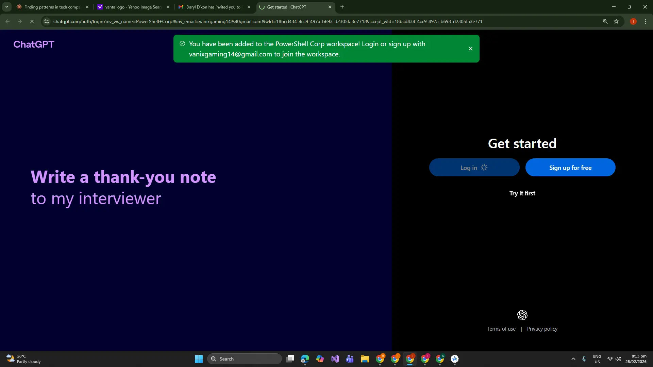The width and height of the screenshot is (653, 367).
Task: Bookmark this page with the star icon
Action: (616, 21)
